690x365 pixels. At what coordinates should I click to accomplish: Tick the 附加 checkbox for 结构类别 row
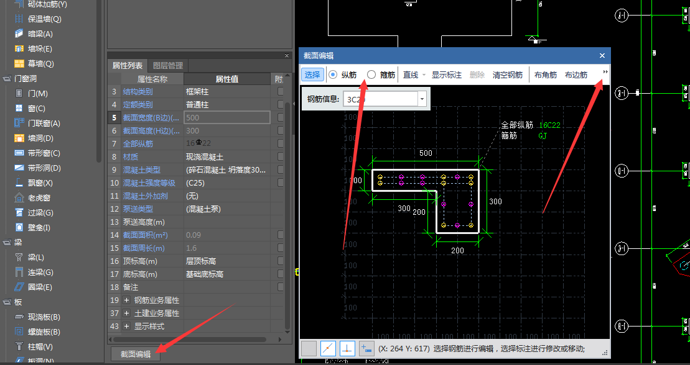(x=281, y=91)
